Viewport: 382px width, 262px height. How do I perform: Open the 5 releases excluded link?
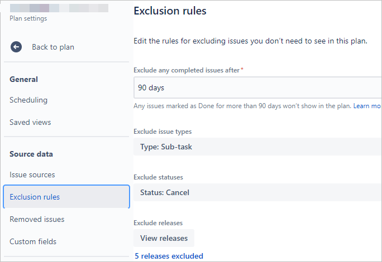(x=169, y=256)
